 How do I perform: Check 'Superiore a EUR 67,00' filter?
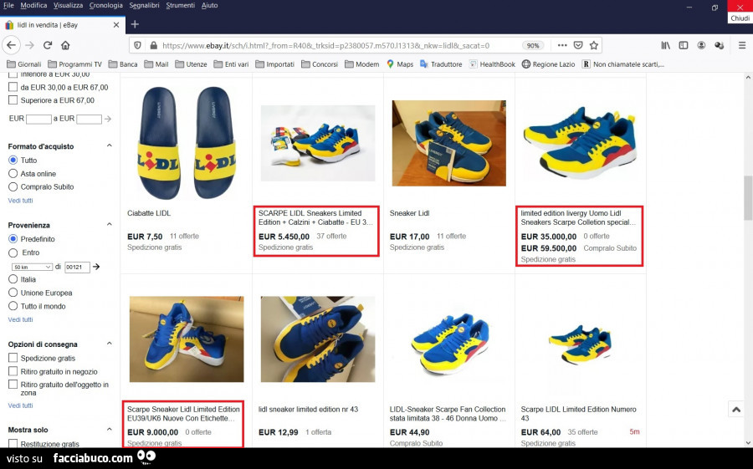[x=13, y=99]
